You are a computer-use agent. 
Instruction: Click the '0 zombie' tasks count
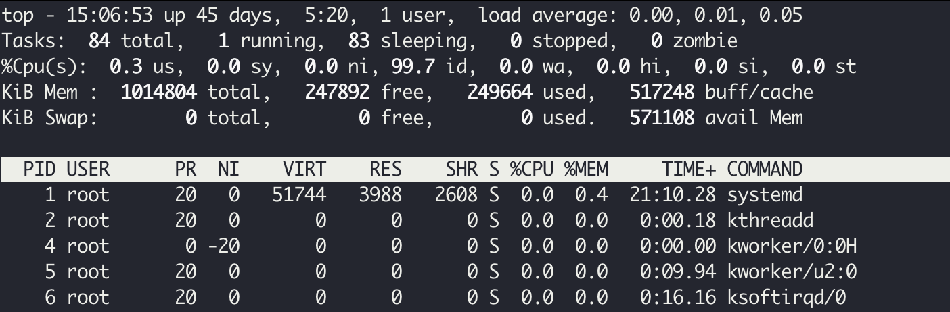tap(694, 41)
